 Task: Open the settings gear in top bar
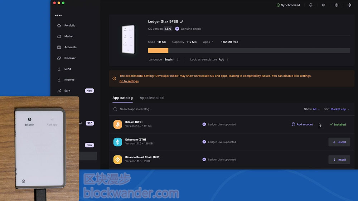[x=349, y=5]
